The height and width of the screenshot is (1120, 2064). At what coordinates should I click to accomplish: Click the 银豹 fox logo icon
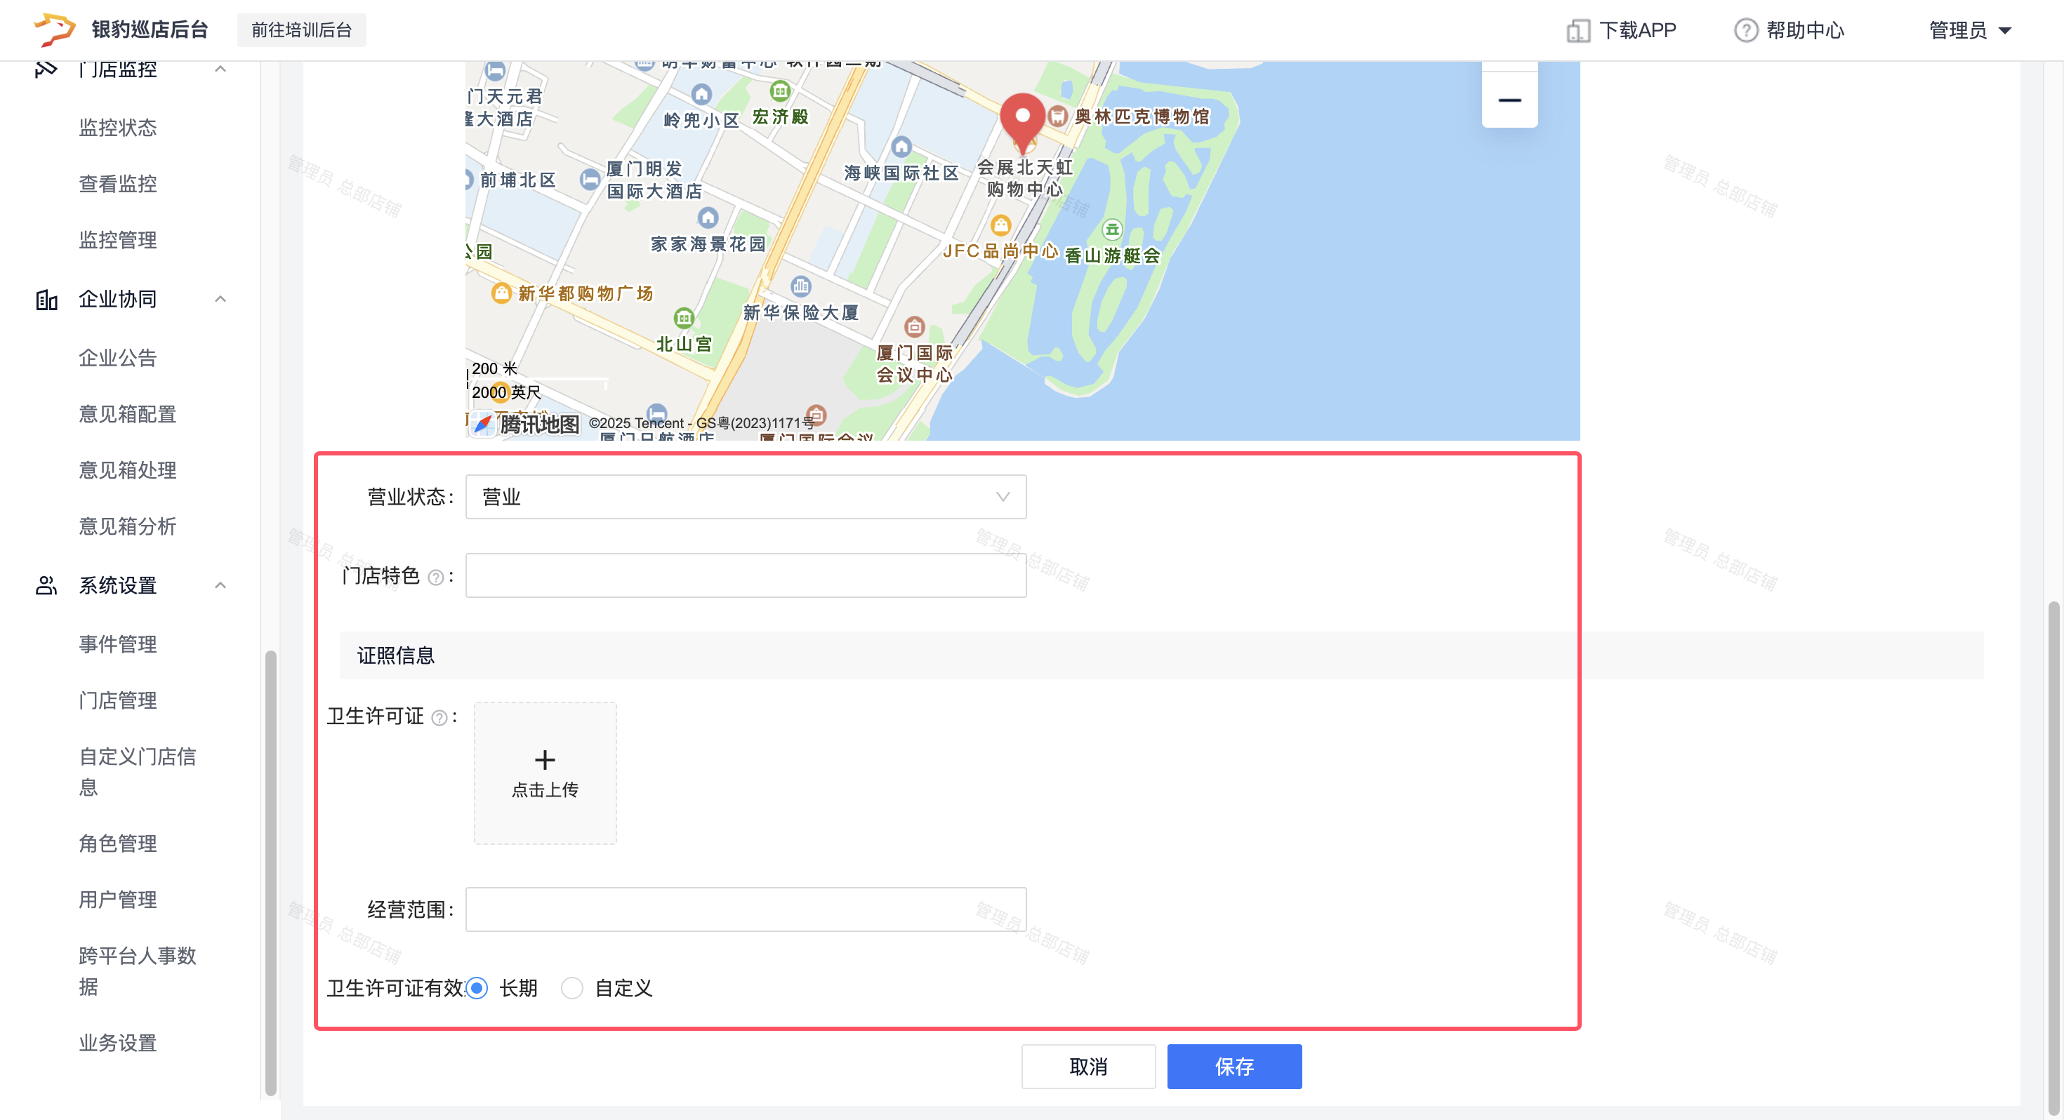click(55, 29)
